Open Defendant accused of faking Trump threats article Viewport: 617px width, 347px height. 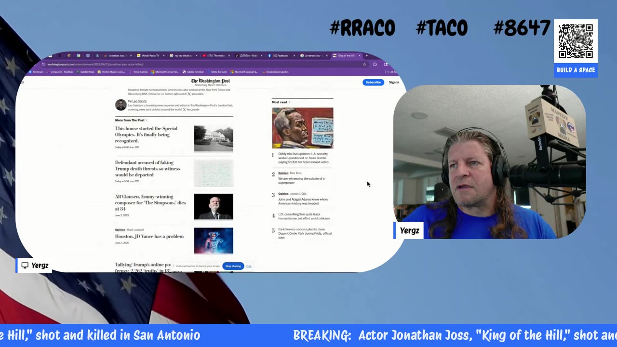click(148, 169)
